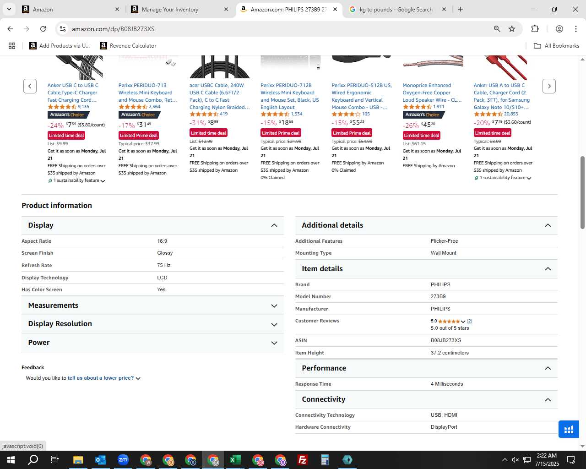The width and height of the screenshot is (586, 469).
Task: Bookmark this page with the star icon
Action: click(512, 29)
